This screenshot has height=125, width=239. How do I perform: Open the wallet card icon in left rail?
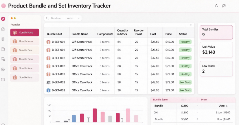pyautogui.click(x=3, y=79)
